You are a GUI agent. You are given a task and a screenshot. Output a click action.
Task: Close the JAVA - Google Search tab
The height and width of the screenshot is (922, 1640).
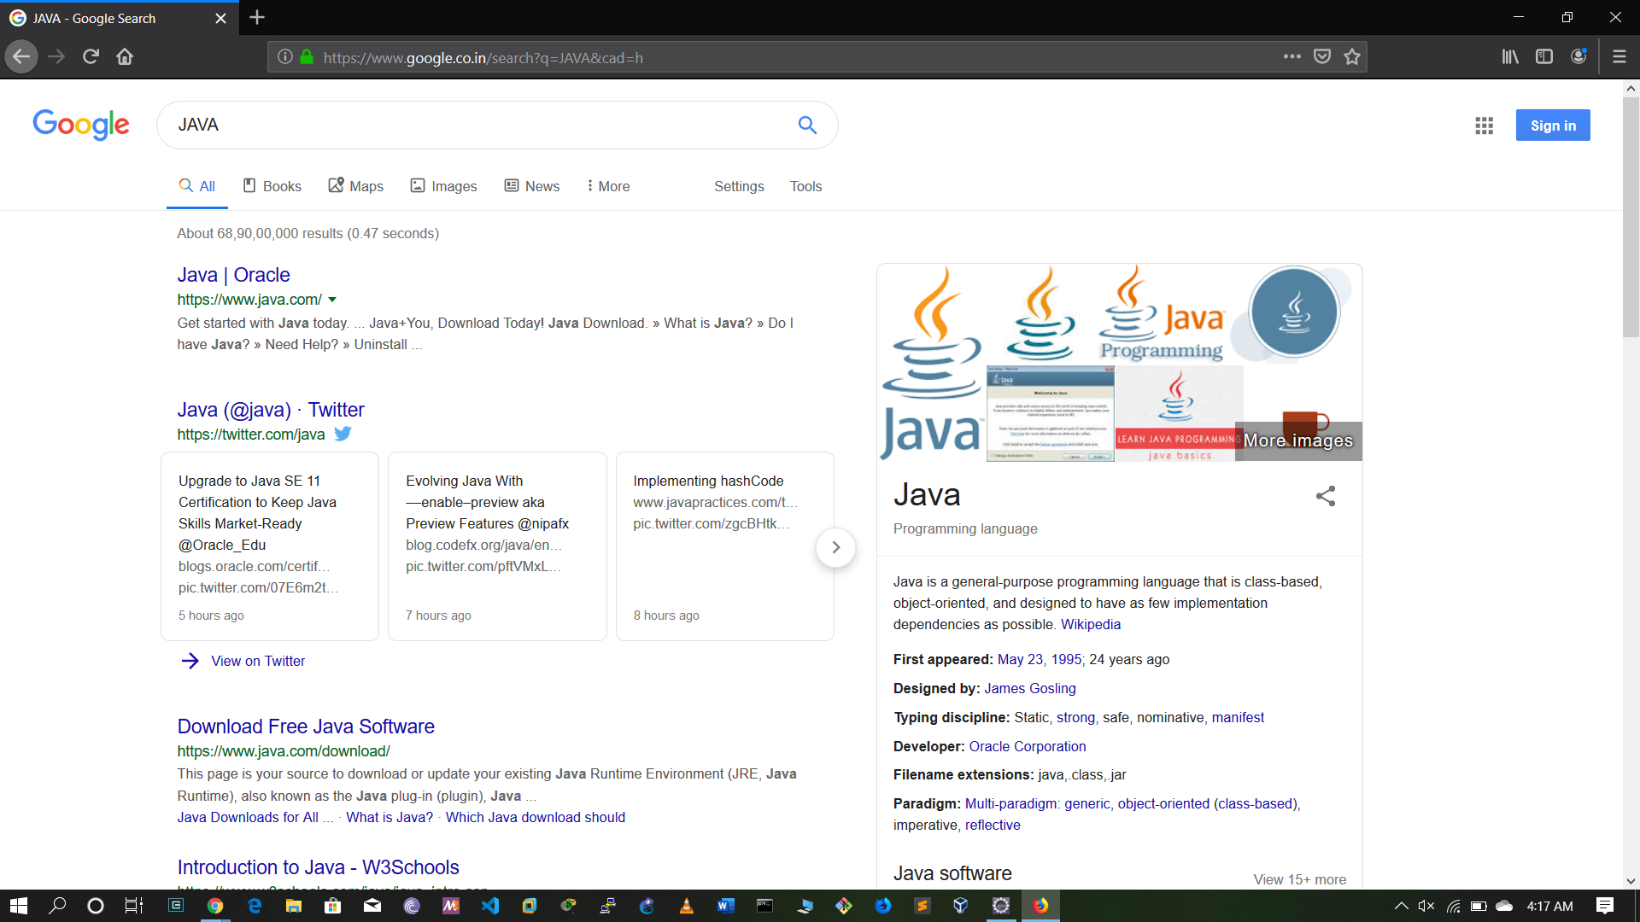click(x=220, y=18)
